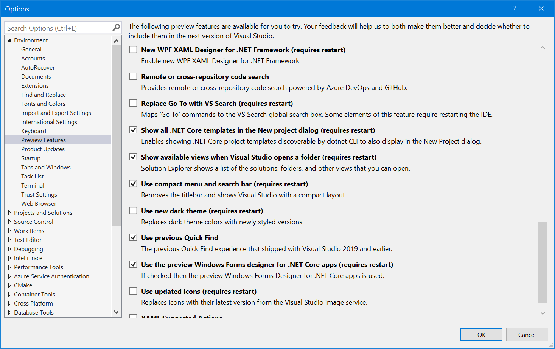
Task: Uncheck preview Windows Forms designer option
Action: (x=133, y=264)
